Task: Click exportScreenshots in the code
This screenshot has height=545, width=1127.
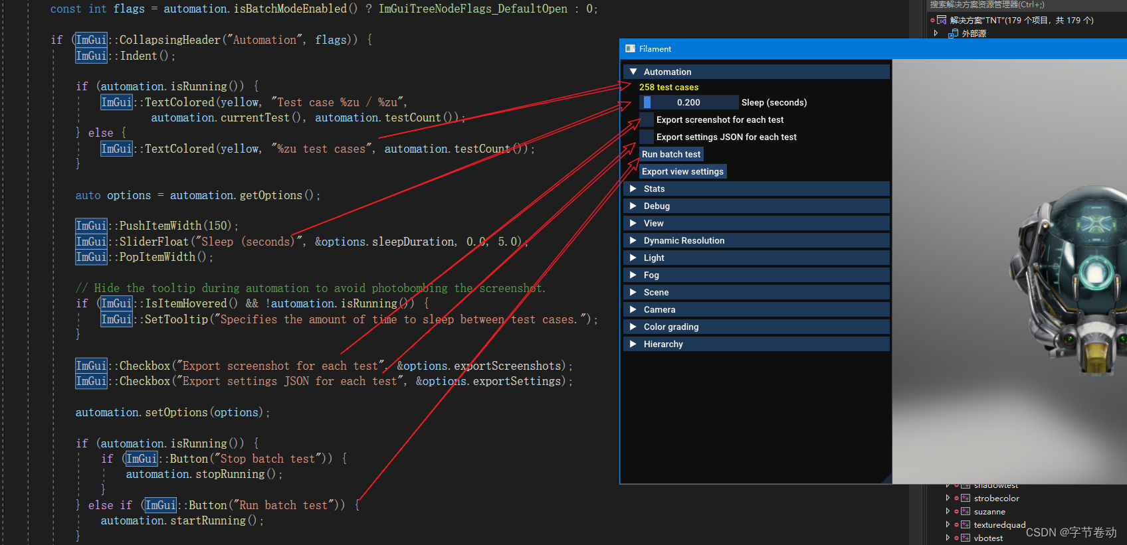Action: tap(507, 366)
